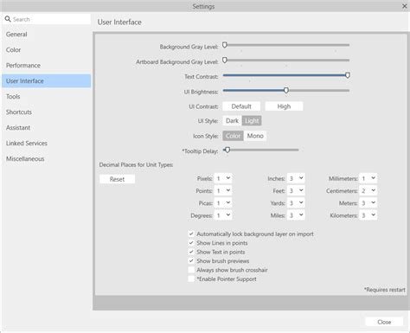Viewport: 410px width, 333px height.
Task: Untick Show Lines in points
Action: 191,243
